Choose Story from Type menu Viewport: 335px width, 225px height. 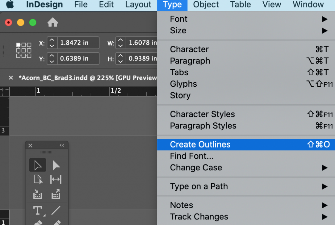pyautogui.click(x=246, y=95)
